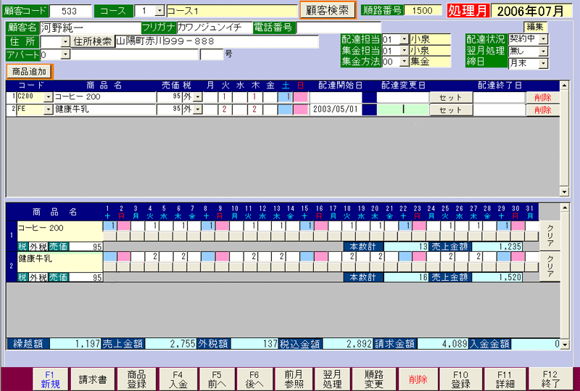Click Tuesday quantity cell in コーヒー 200 row

tap(225, 97)
